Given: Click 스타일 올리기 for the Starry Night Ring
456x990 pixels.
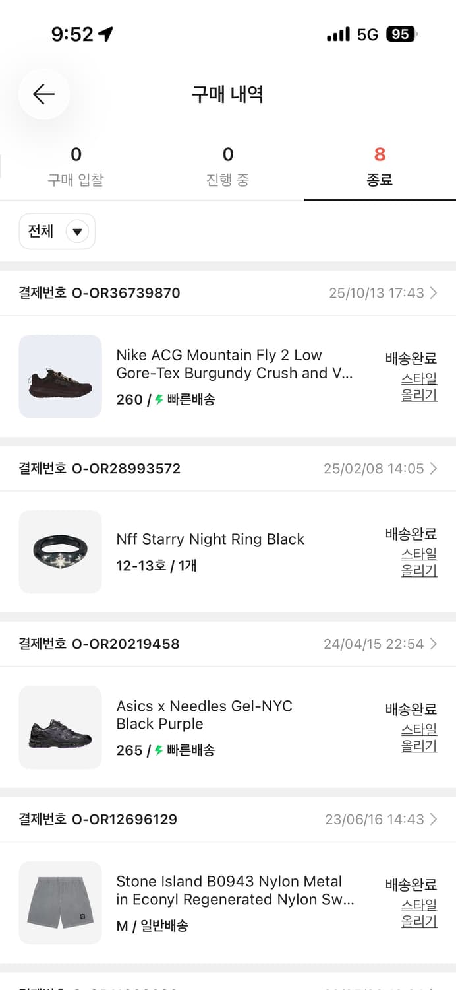Looking at the screenshot, I should click(x=419, y=561).
